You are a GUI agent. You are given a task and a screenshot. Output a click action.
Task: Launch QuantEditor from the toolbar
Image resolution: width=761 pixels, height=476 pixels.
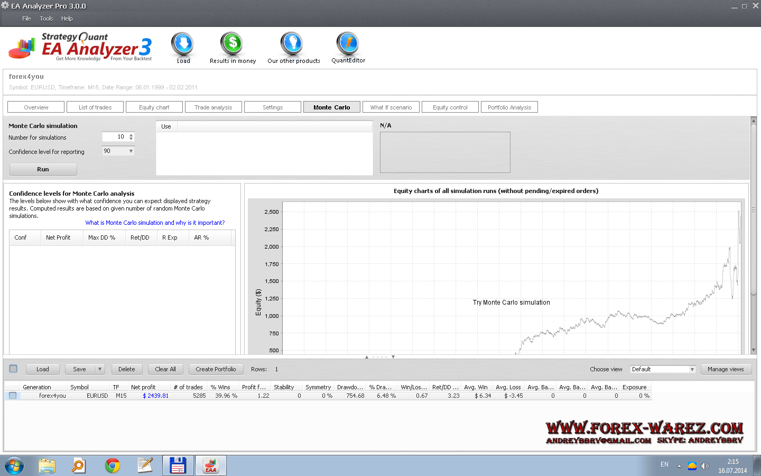click(x=348, y=44)
